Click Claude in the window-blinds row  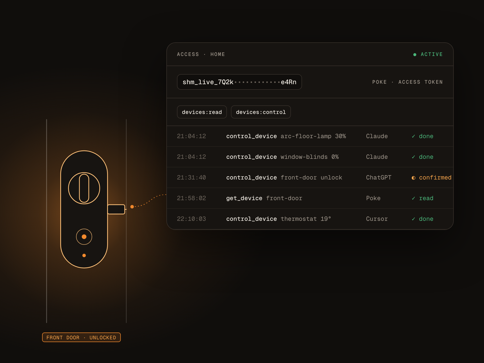(x=377, y=157)
